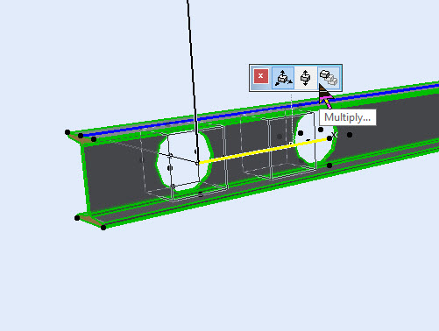The width and height of the screenshot is (439, 331).
Task: Choose the Elevate vertical move icon
Action: click(x=305, y=78)
